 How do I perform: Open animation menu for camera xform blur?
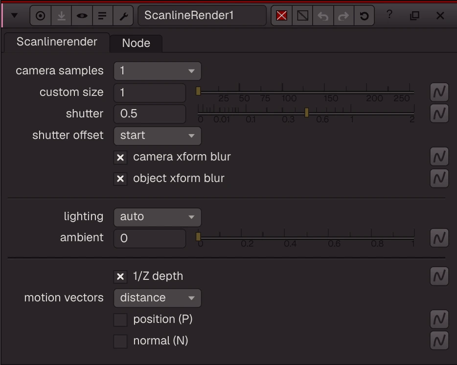(439, 157)
